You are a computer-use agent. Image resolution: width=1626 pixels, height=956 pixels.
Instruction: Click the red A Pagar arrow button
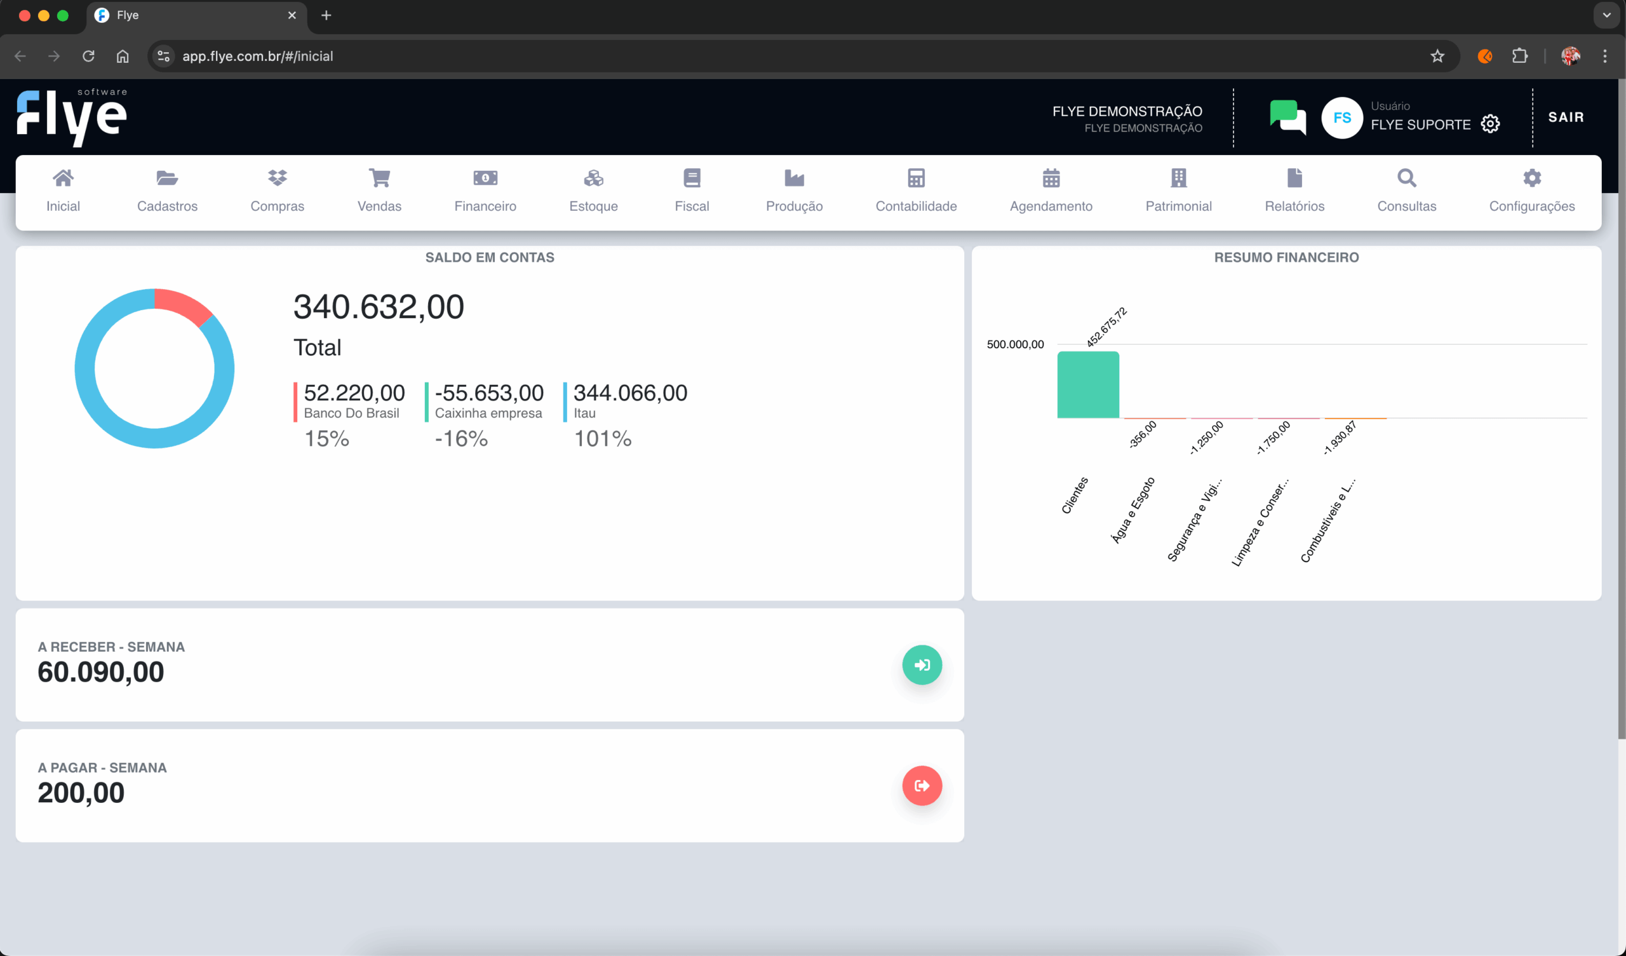click(922, 786)
